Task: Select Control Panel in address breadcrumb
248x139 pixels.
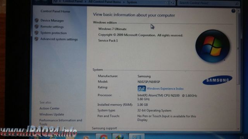Action: click(x=72, y=2)
